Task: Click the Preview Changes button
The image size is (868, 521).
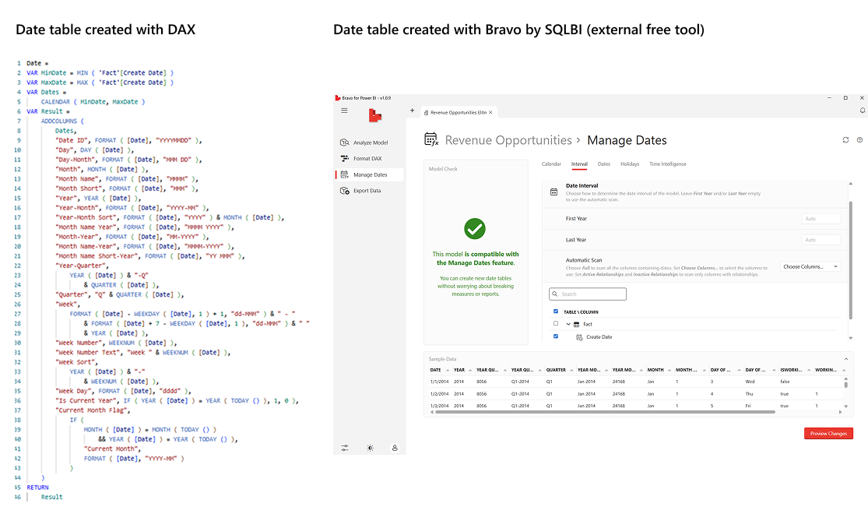Action: point(828,434)
